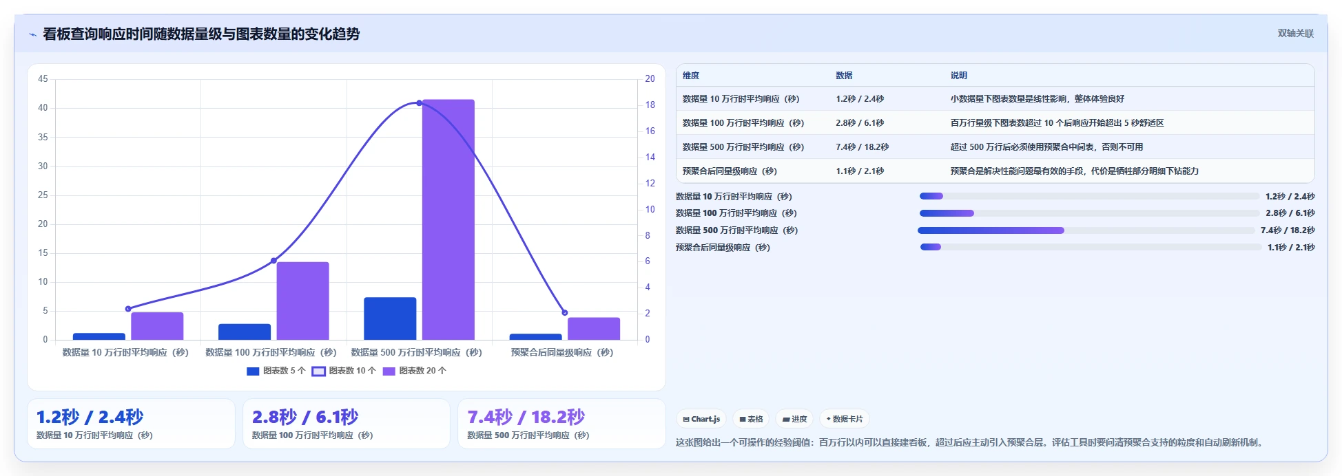Click note 超过 500 万行后必须使用预聚合中间表
The height and width of the screenshot is (476, 1342).
click(x=1047, y=147)
